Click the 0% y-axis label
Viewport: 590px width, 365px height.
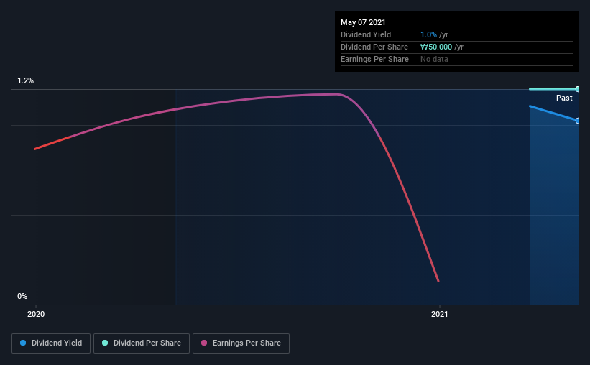22,297
